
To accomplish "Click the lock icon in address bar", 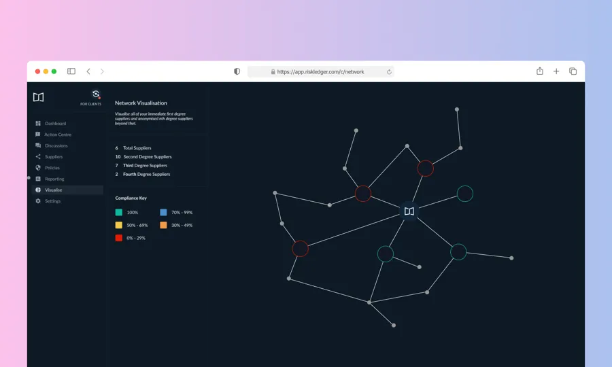I will [273, 72].
